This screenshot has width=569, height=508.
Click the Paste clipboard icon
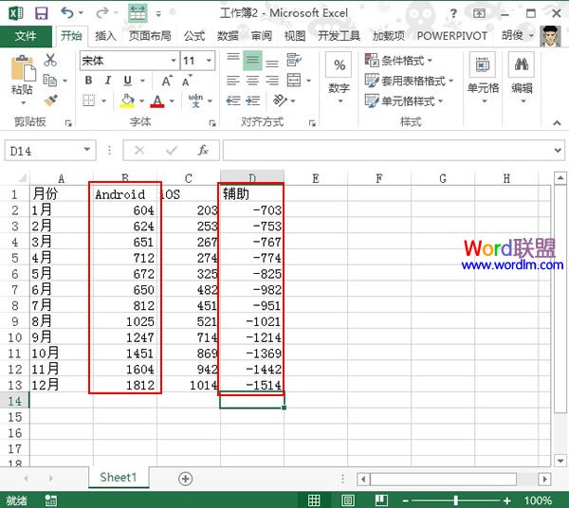tap(23, 68)
